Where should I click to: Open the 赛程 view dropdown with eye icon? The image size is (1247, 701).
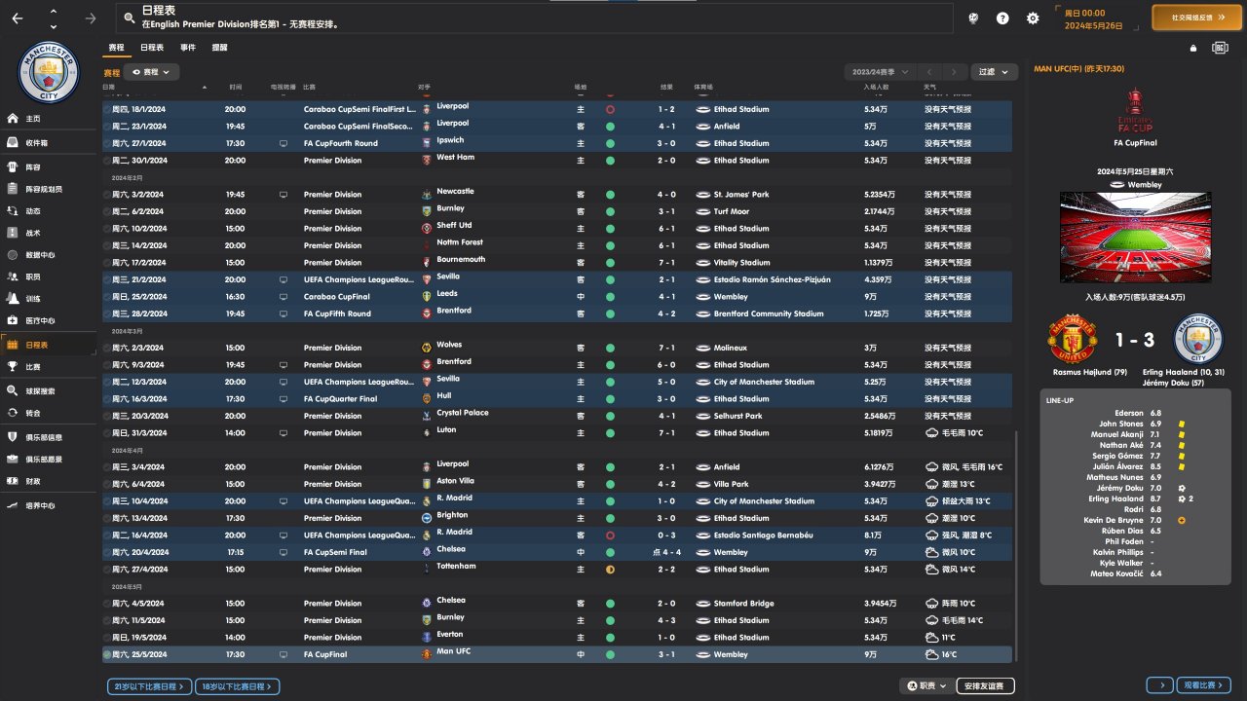click(153, 72)
